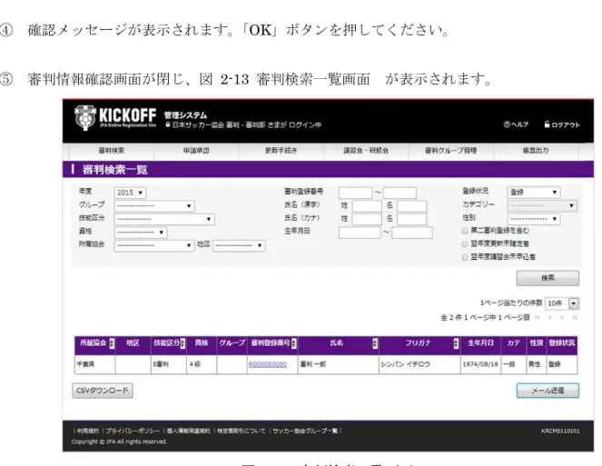This screenshot has width=602, height=466.
Task: Open the 帳票出力 menu tab
Action: coord(536,151)
